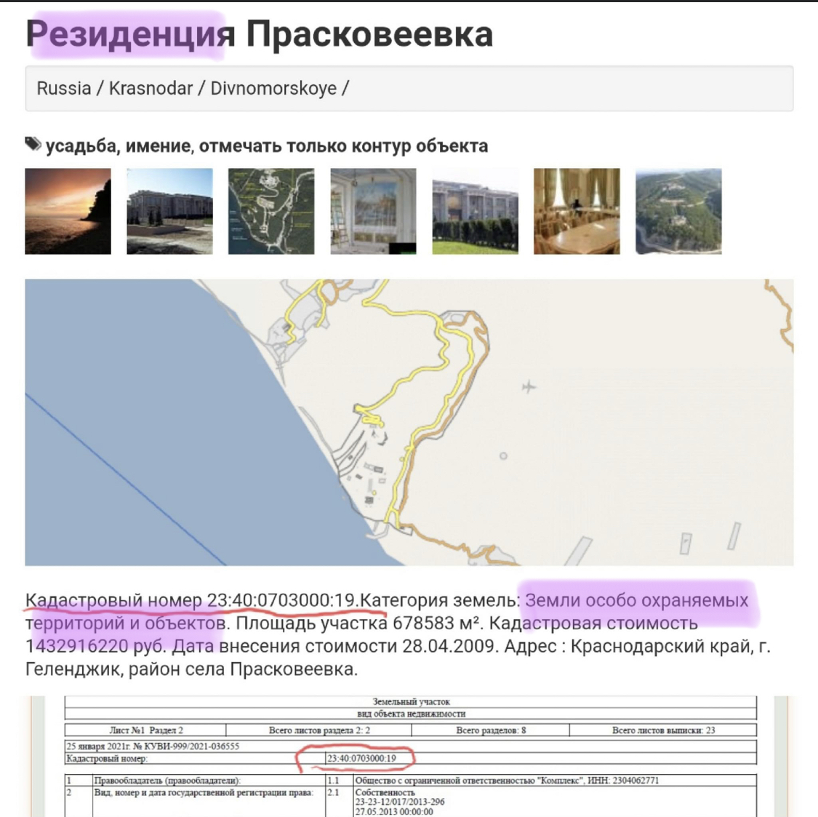818x817 pixels.
Task: Open the aerial forest view thumbnail
Action: (x=678, y=211)
